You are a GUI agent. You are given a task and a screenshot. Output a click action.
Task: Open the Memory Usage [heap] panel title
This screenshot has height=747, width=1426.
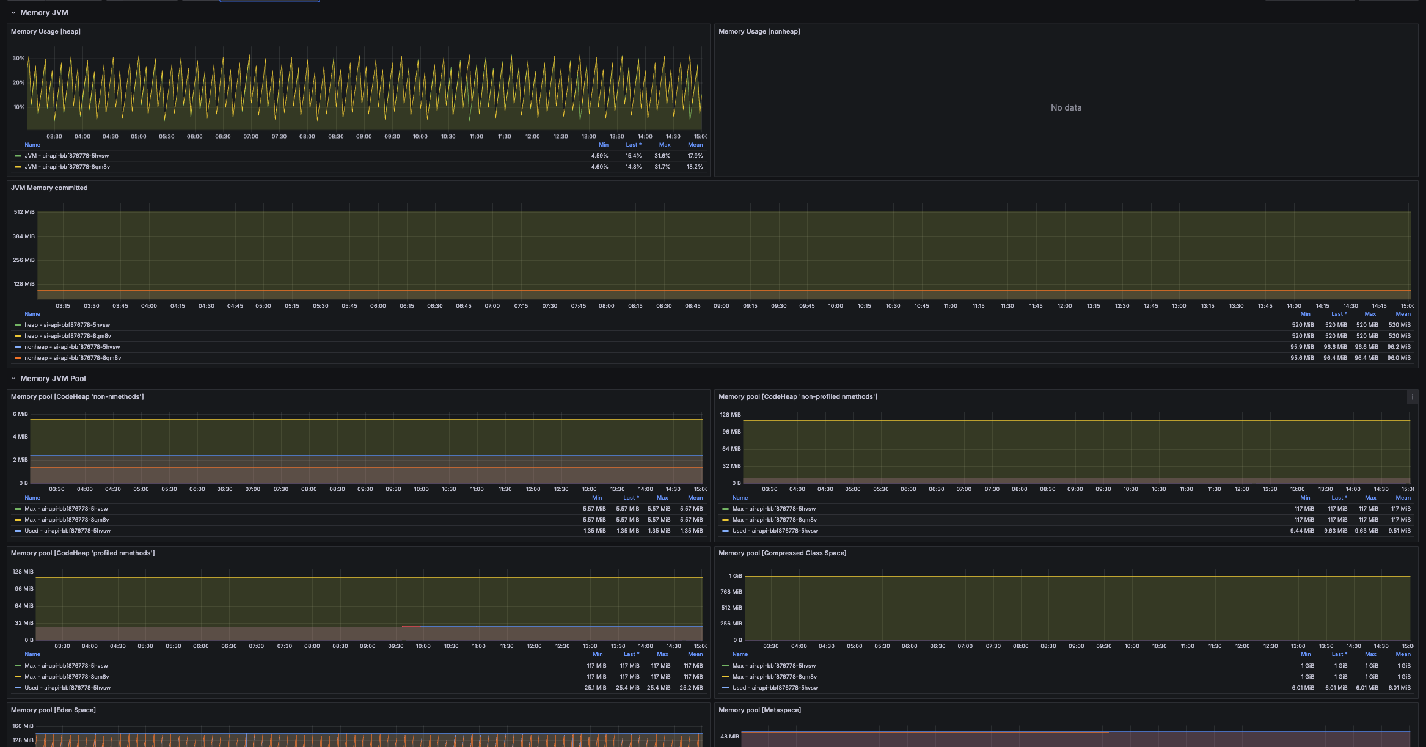[x=46, y=32]
